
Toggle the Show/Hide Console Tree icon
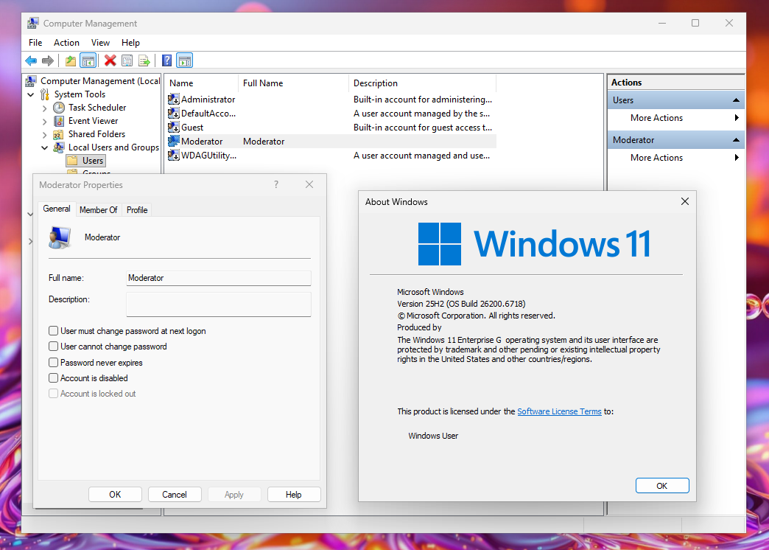coord(88,61)
